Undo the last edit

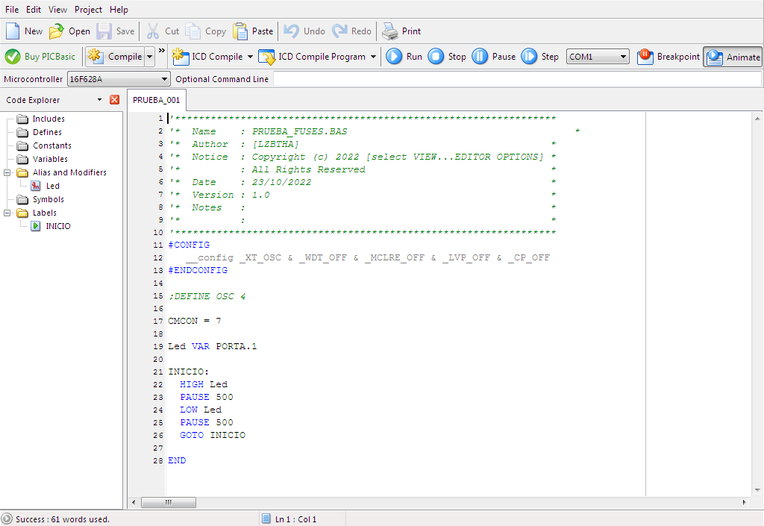pos(304,31)
